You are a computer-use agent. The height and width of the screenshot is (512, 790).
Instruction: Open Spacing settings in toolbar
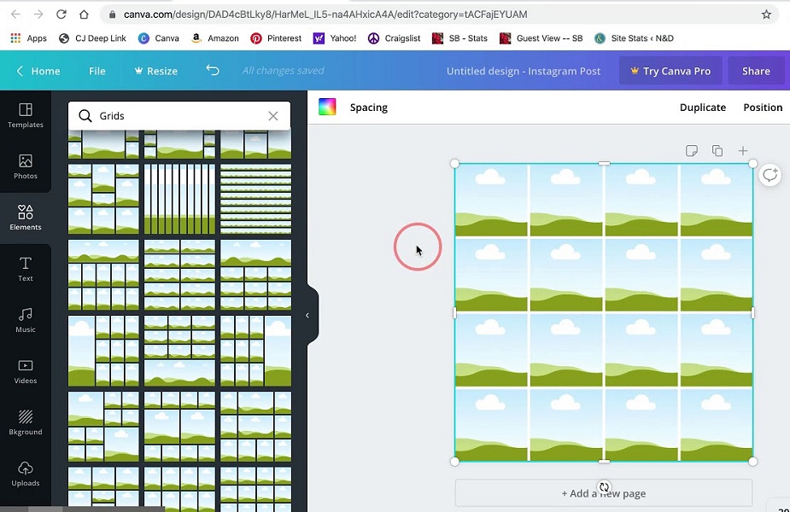[369, 108]
